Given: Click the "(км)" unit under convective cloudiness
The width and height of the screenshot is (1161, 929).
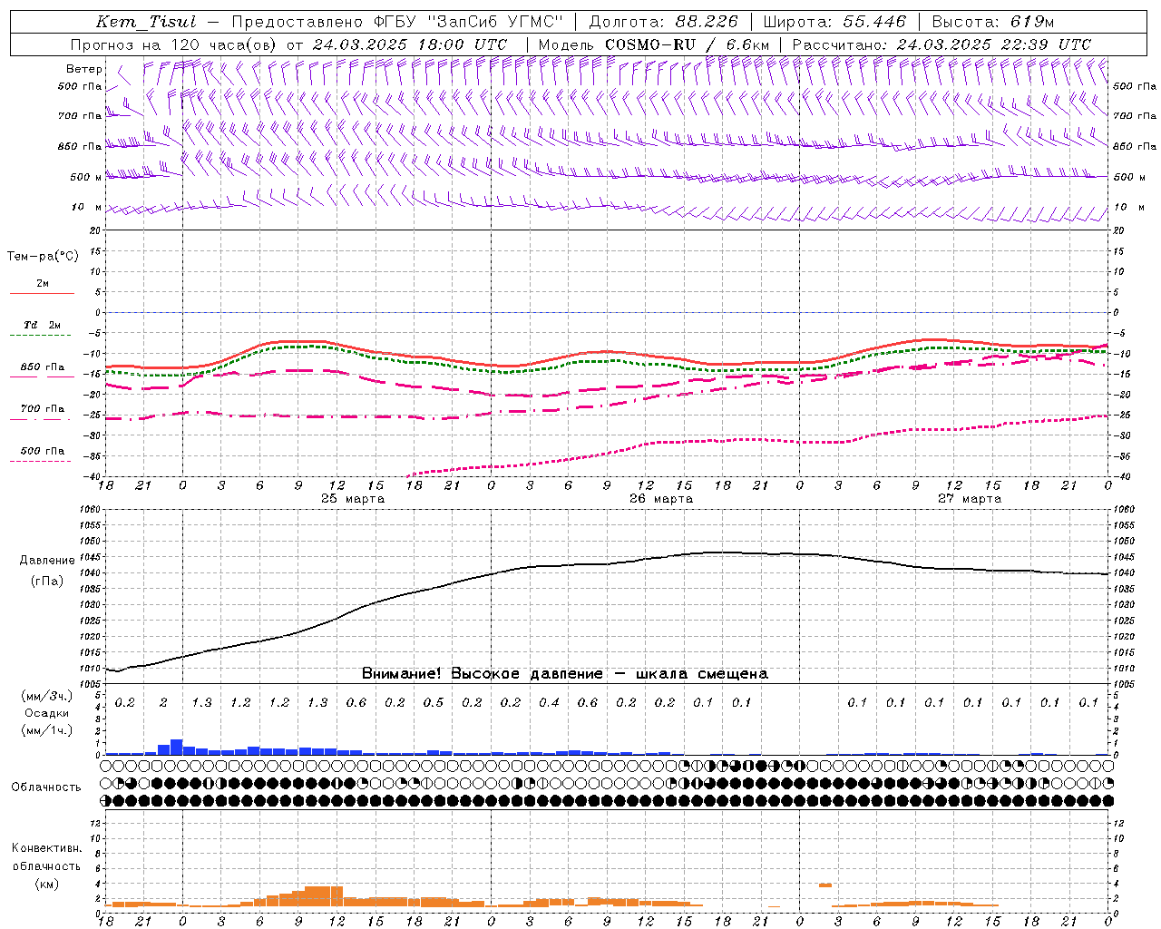Looking at the screenshot, I should pos(48,884).
